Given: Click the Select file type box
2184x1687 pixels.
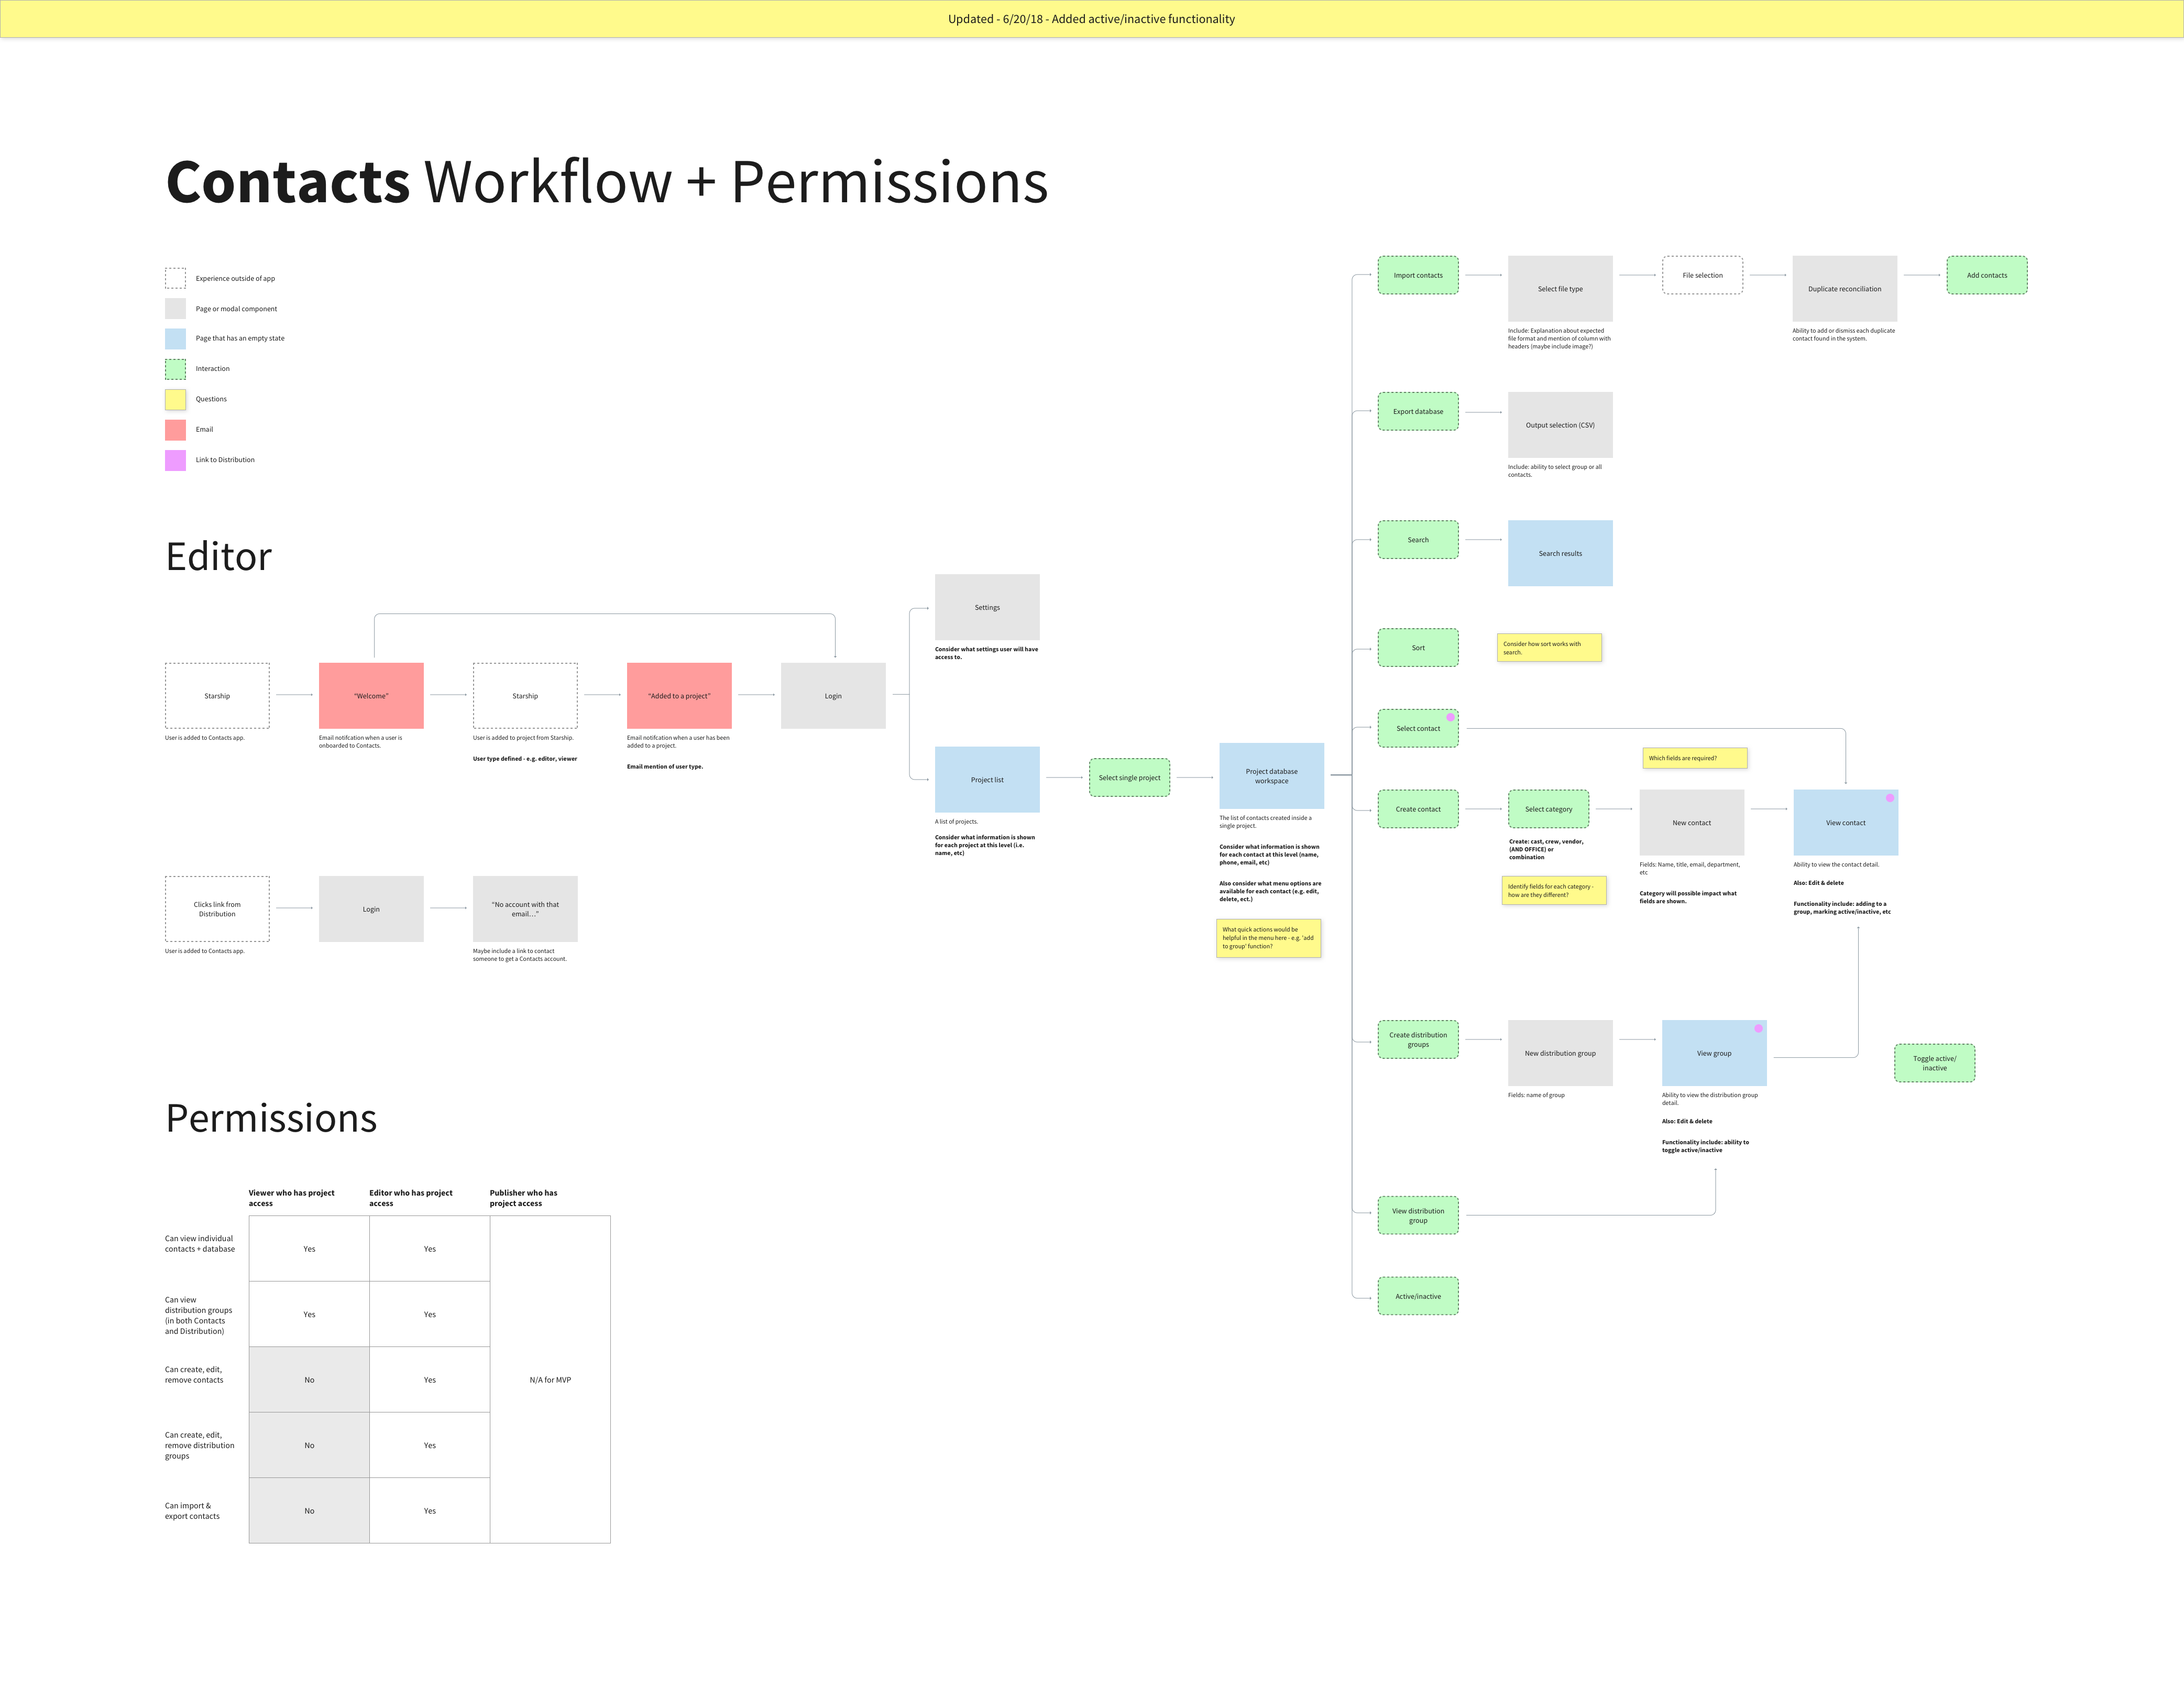Looking at the screenshot, I should [1560, 288].
